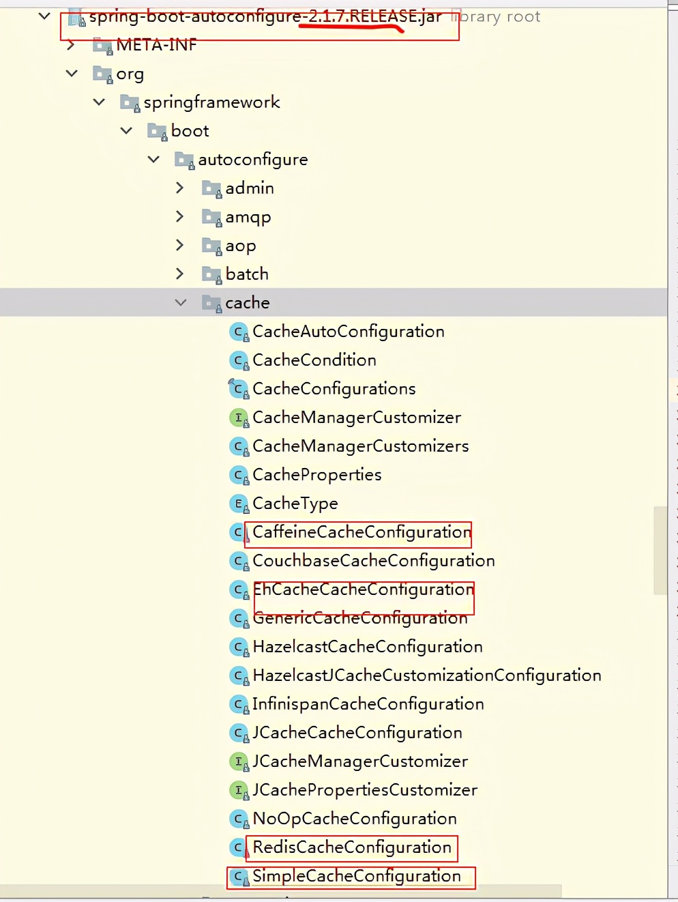Select the CacheProperties class name

coord(317,475)
